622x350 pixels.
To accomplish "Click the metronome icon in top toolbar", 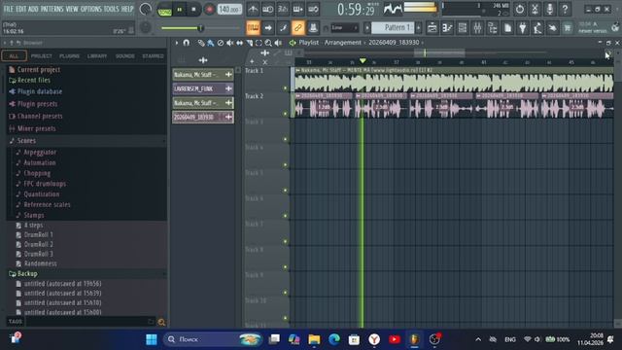I will (253, 9).
